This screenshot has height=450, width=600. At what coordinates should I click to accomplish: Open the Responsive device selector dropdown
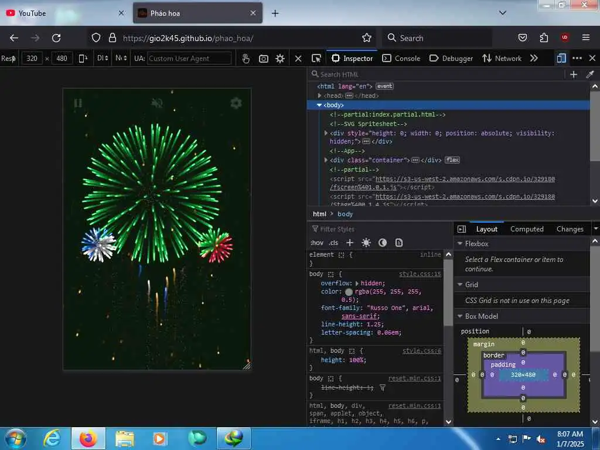[x=8, y=59]
